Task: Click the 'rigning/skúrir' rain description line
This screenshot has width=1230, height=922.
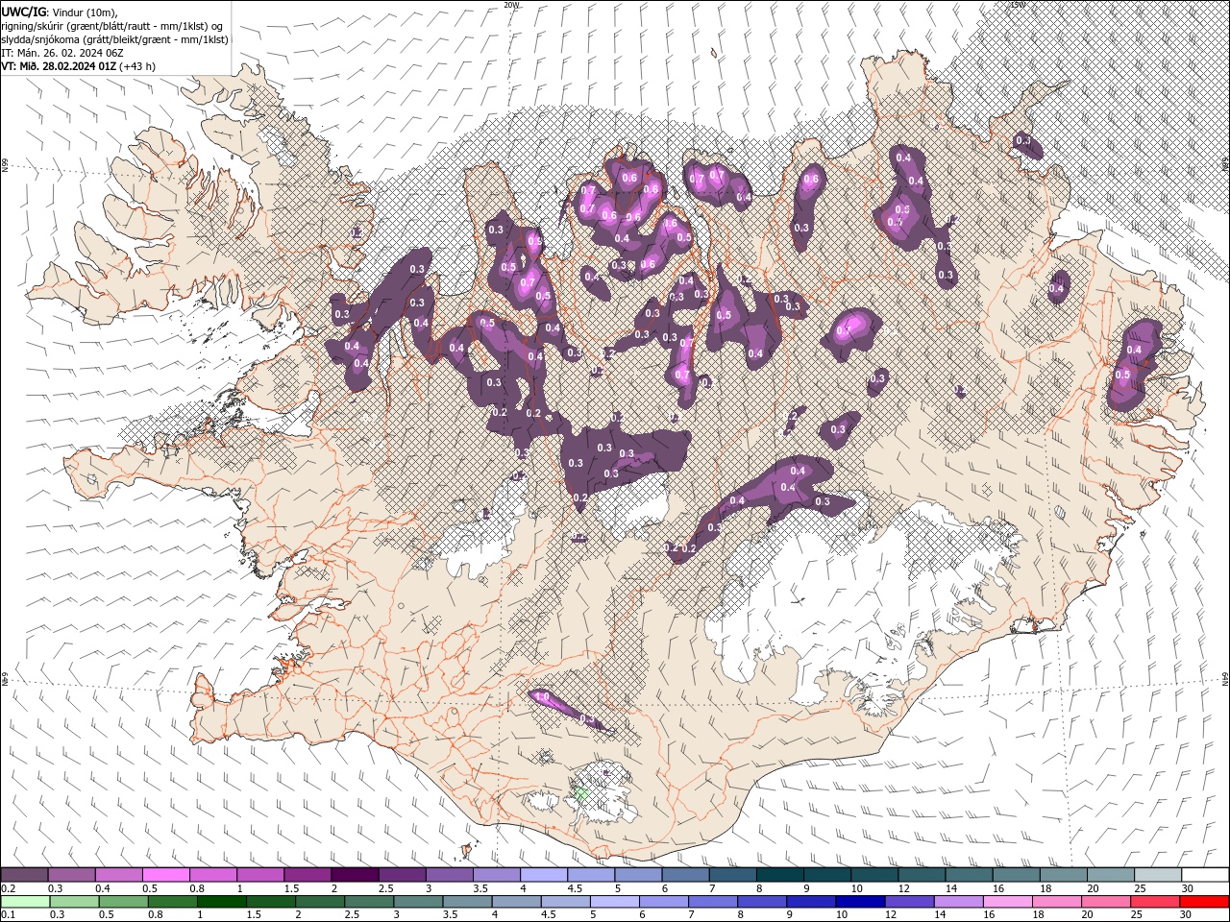Action: (x=111, y=26)
